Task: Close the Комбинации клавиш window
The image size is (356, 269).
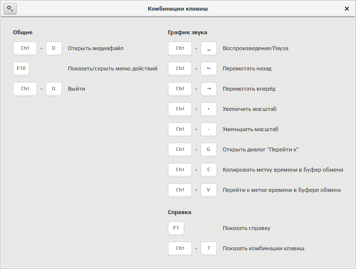Action: (x=347, y=9)
